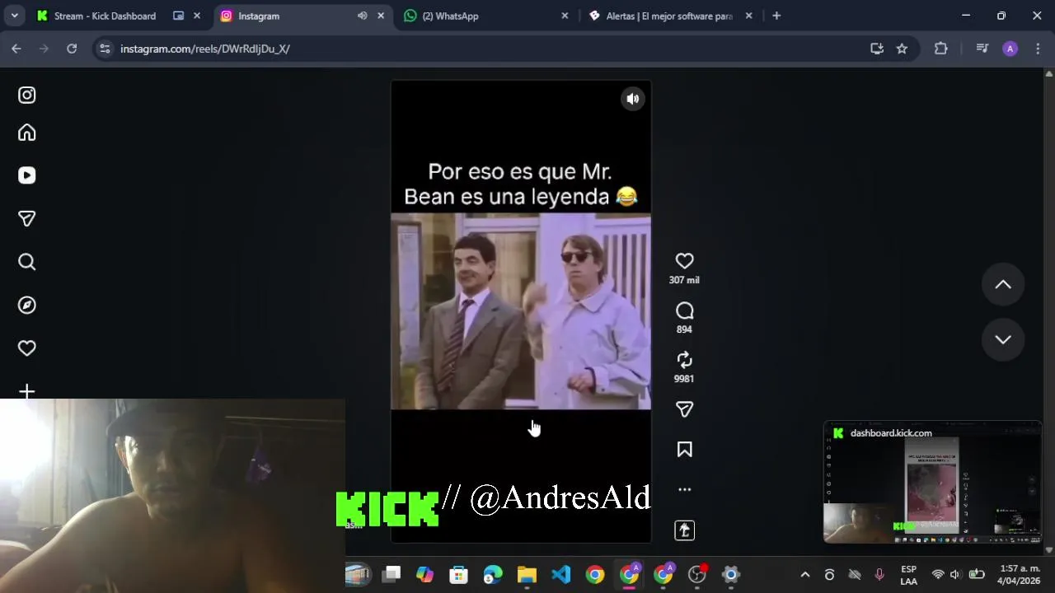The width and height of the screenshot is (1055, 593).
Task: Open Chrome three-dot menu
Action: 1038,49
